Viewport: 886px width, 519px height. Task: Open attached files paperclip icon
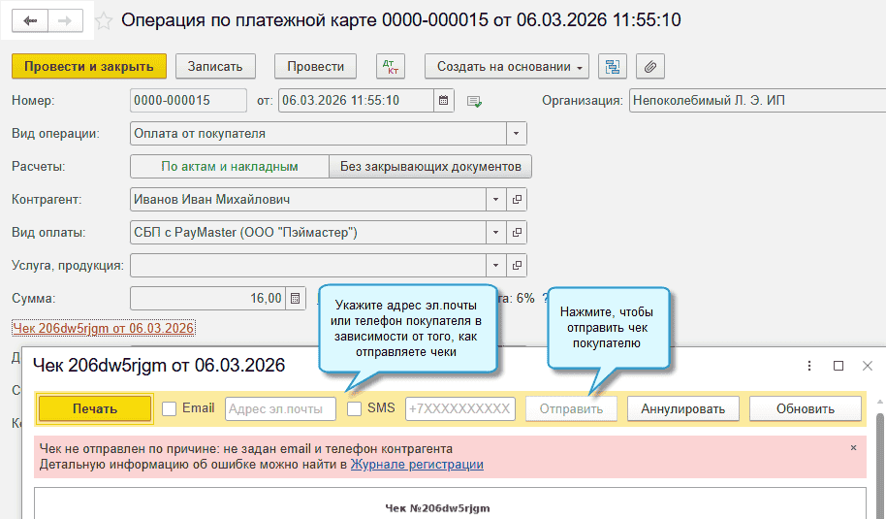(x=650, y=67)
